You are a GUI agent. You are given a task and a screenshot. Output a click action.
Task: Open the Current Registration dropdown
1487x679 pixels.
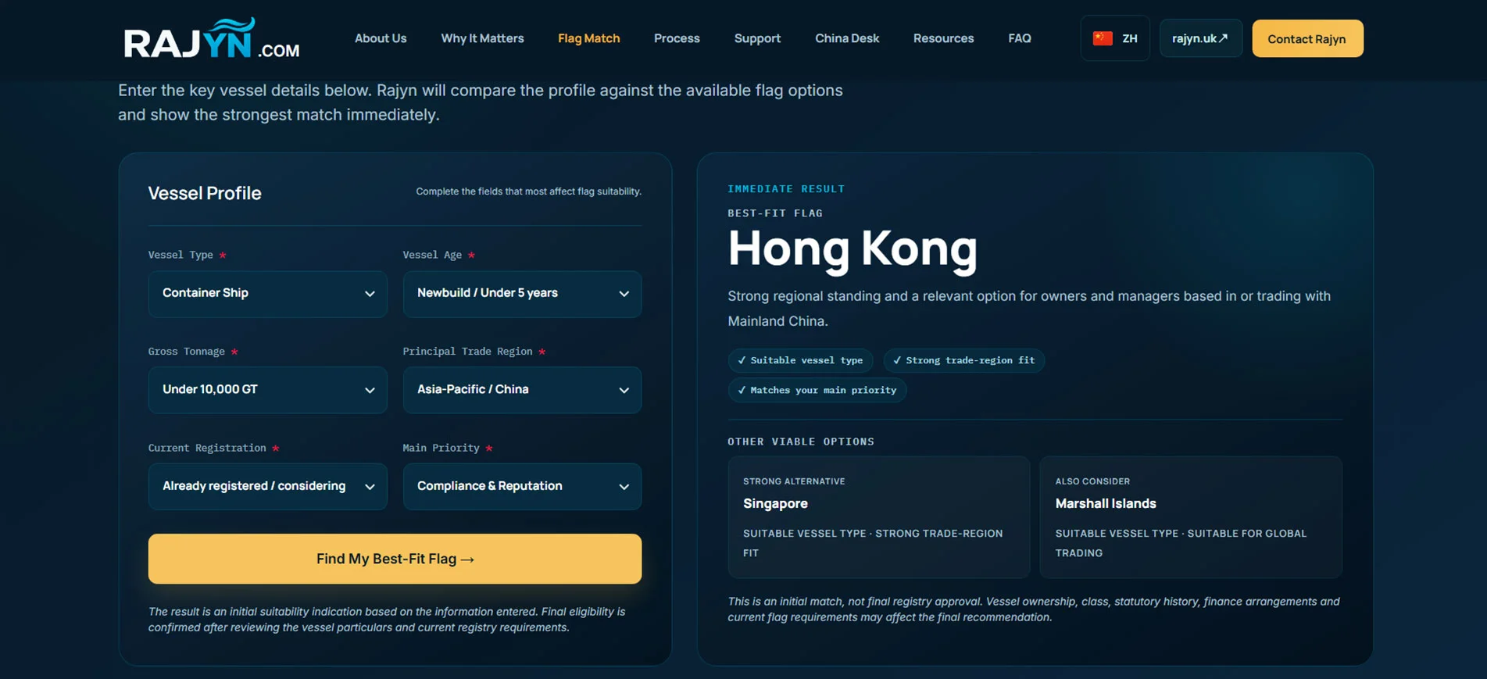click(x=267, y=487)
